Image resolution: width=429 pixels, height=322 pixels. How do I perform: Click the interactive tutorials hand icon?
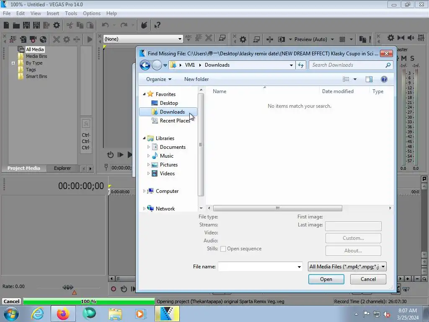(144, 25)
